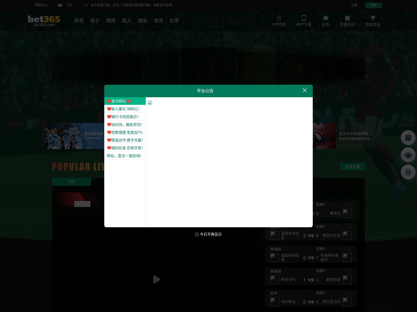Open the 体育 navigation menu
The width and height of the screenshot is (417, 312).
[x=79, y=21]
